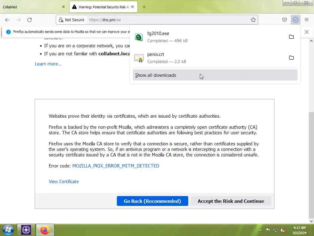Save page to Pocket
This screenshot has height=236, width=314.
coord(284,20)
